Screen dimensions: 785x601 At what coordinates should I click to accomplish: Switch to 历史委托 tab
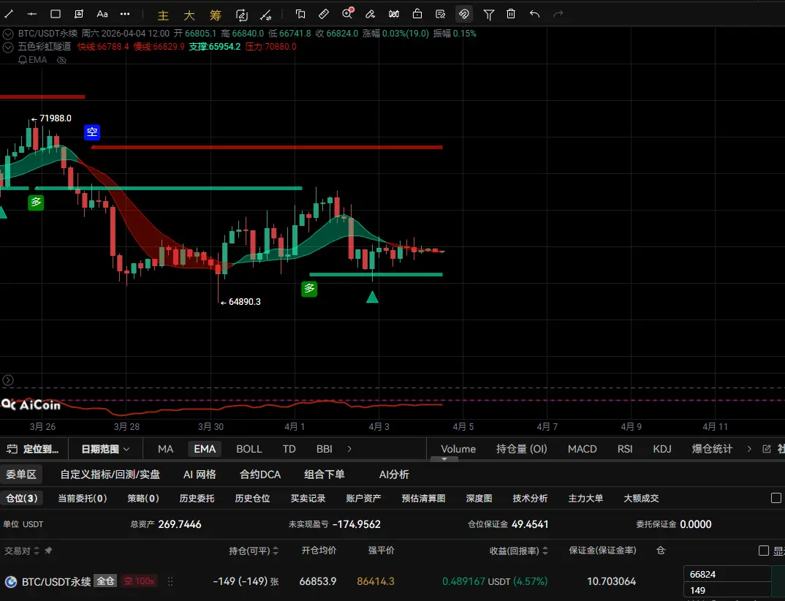(x=197, y=499)
